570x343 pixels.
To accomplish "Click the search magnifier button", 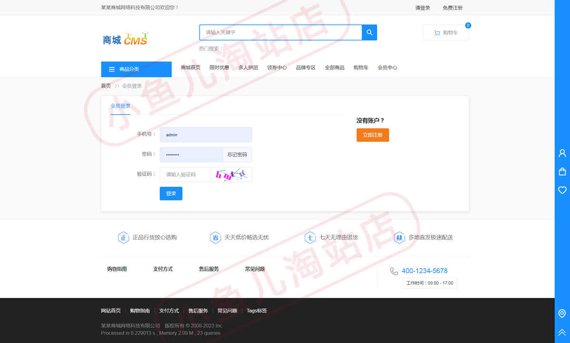I will click(x=370, y=32).
